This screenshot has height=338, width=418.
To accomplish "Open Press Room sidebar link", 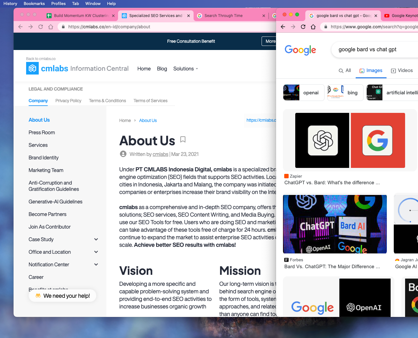I will [42, 132].
